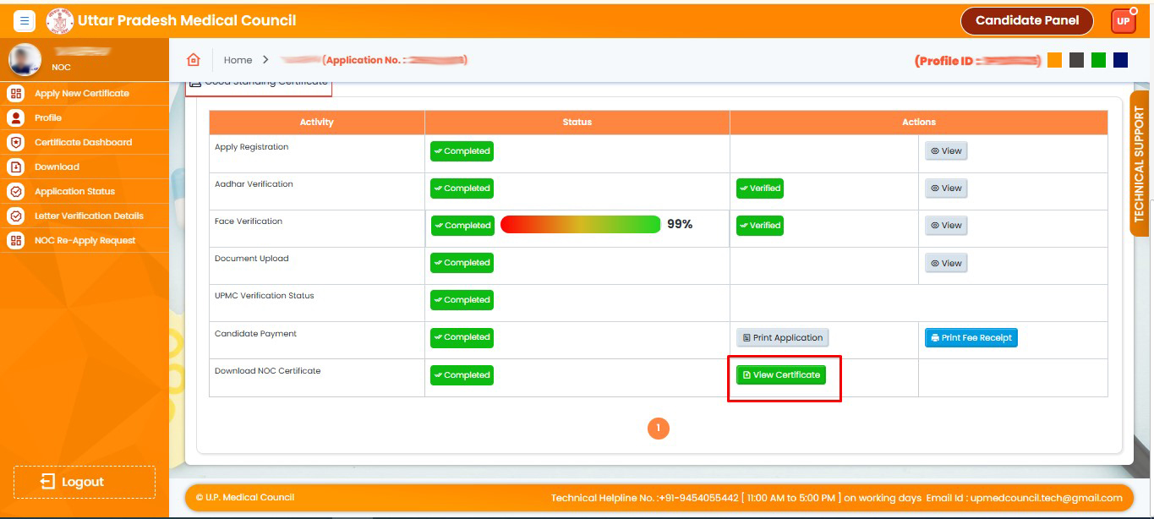Screen dimensions: 1154x519
Task: Click the home icon in breadcrumb bar
Action: 194,60
